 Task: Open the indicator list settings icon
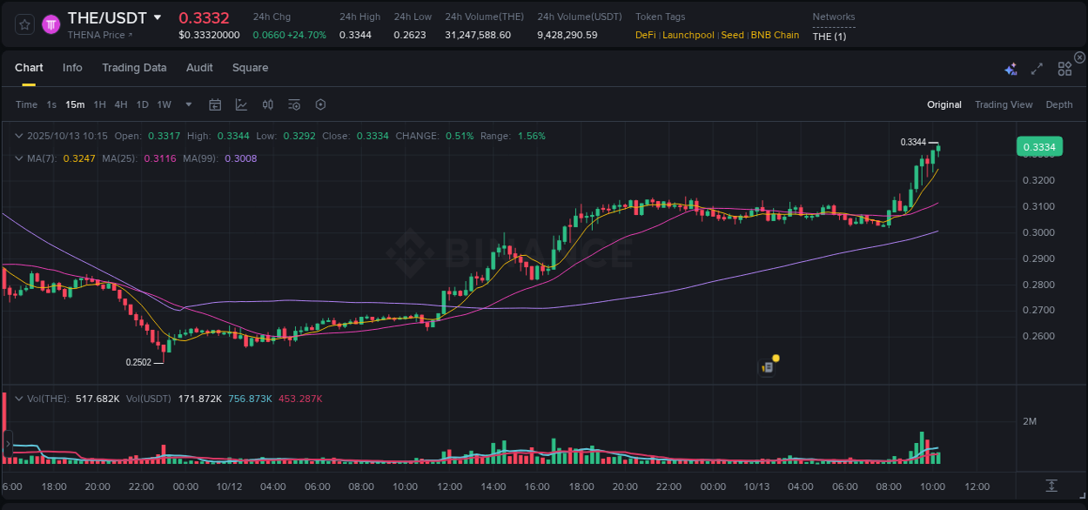tap(294, 104)
